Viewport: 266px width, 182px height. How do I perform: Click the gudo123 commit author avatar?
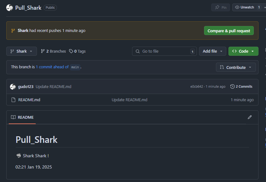coord(13,86)
